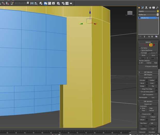Select the Edge constraint radio button
Viewport: 160px width, 135px height.
[x=148, y=108]
